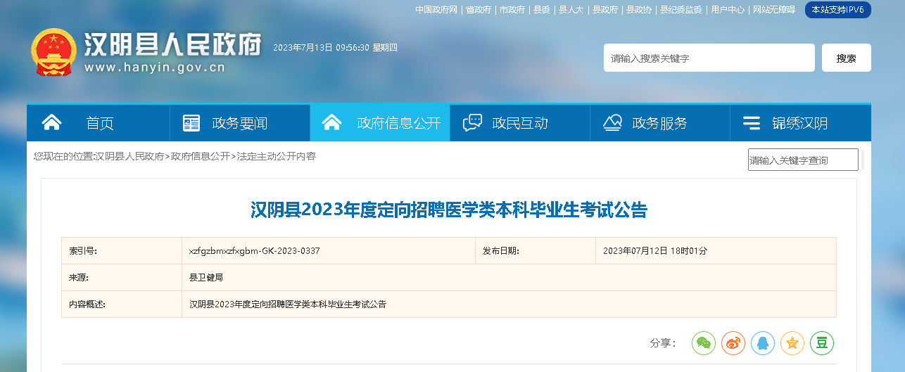Share article via WeChat icon
The width and height of the screenshot is (905, 372).
click(x=703, y=342)
